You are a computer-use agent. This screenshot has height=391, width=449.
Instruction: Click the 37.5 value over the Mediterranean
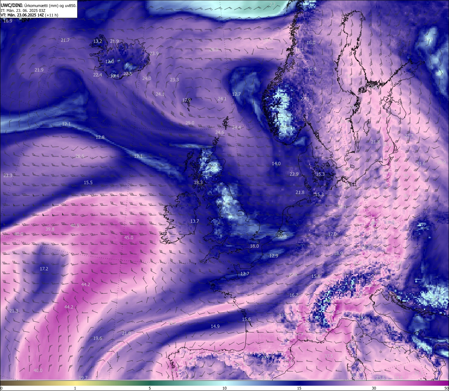coord(329,356)
